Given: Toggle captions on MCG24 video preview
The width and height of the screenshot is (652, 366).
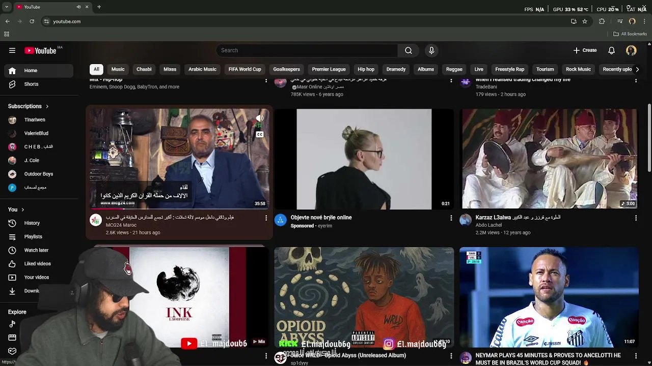Looking at the screenshot, I should (260, 135).
